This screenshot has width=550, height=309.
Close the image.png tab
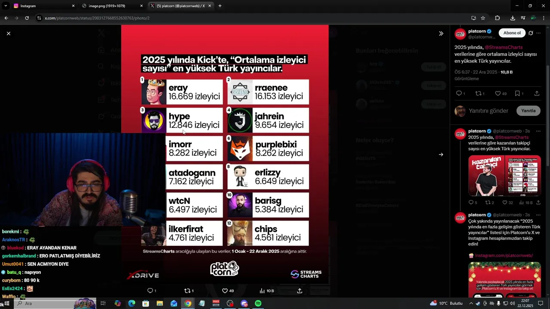click(141, 6)
